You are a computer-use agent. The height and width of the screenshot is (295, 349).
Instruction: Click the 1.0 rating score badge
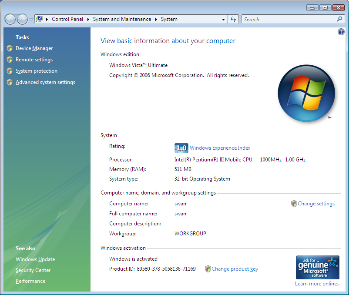tap(181, 148)
